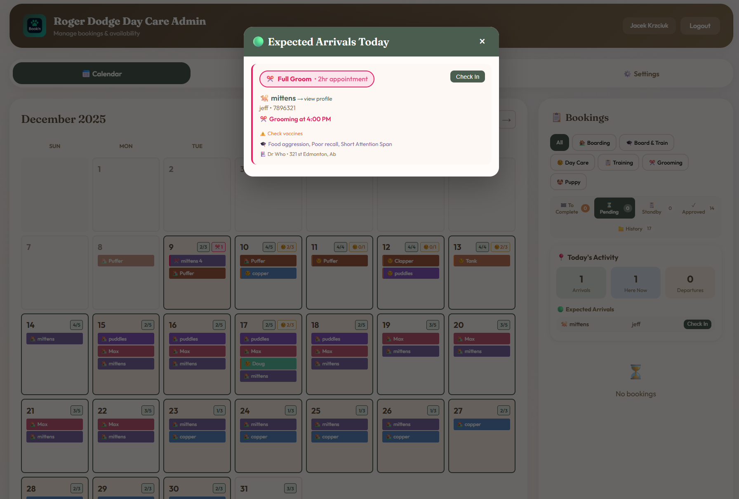Click the Book'n paw logo icon
This screenshot has height=499, width=739.
[35, 26]
